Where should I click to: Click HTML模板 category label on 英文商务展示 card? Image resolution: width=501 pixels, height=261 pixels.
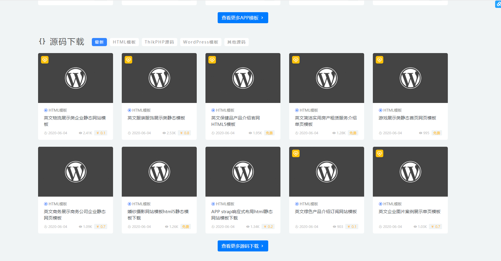click(58, 204)
